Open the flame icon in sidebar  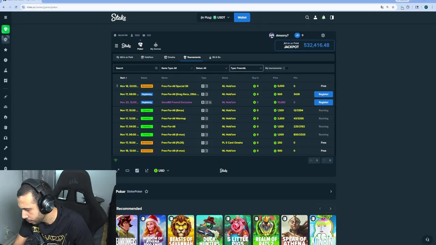point(5,117)
